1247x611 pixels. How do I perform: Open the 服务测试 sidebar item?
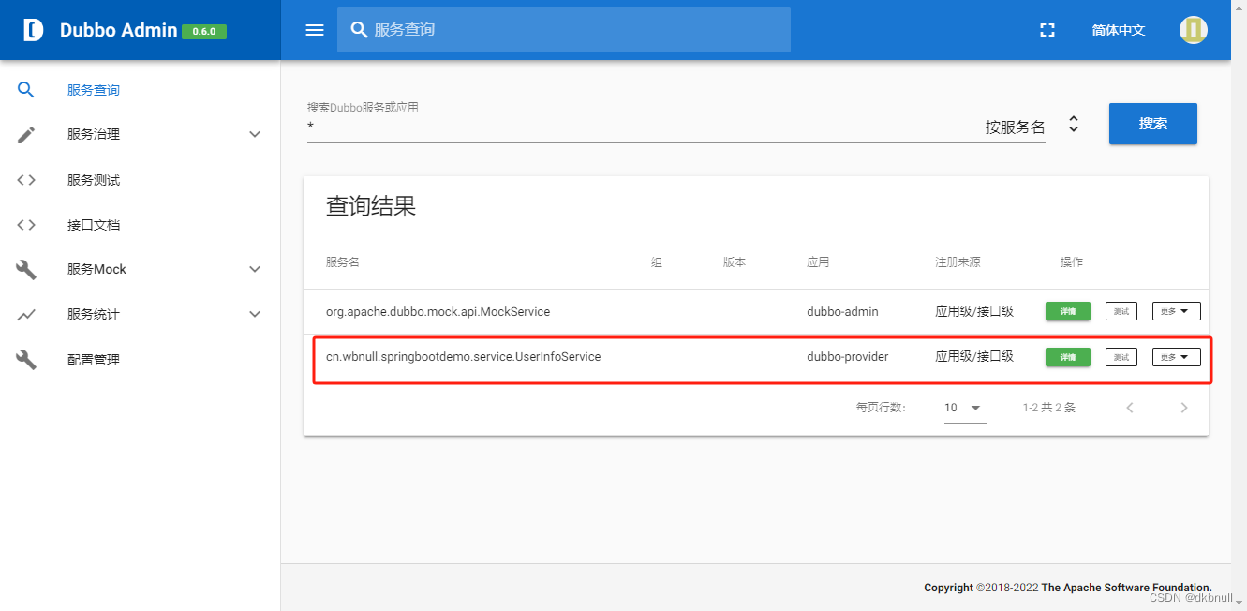141,180
